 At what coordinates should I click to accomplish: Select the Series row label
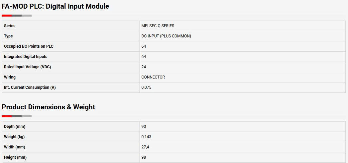tap(10, 26)
